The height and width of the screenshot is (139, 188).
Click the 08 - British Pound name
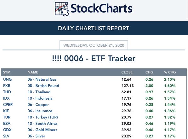tap(43, 86)
